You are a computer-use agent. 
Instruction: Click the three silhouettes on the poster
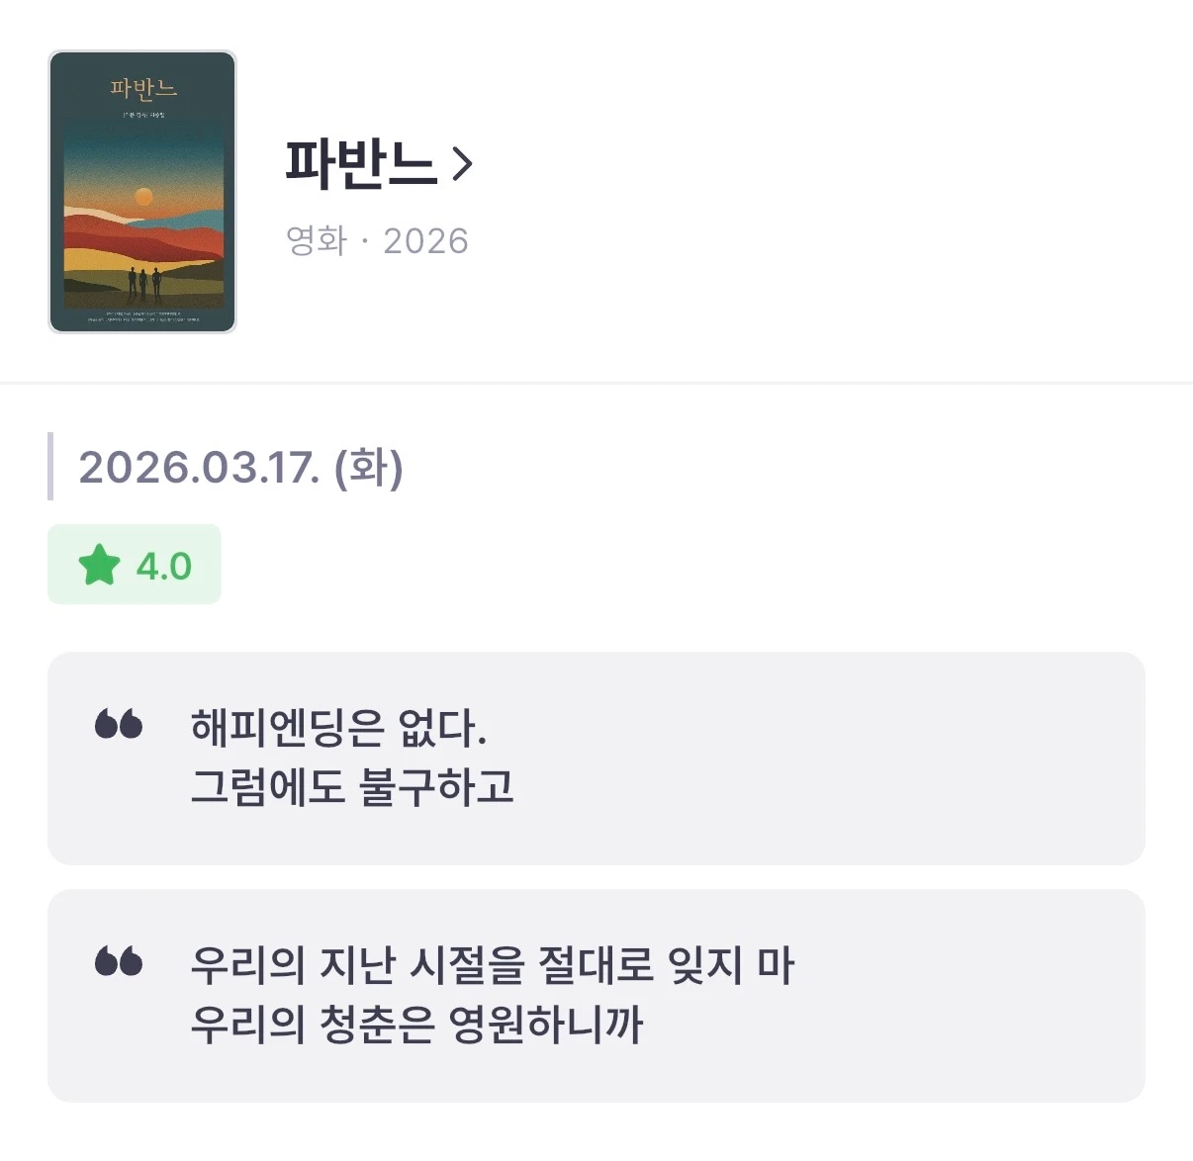click(143, 283)
